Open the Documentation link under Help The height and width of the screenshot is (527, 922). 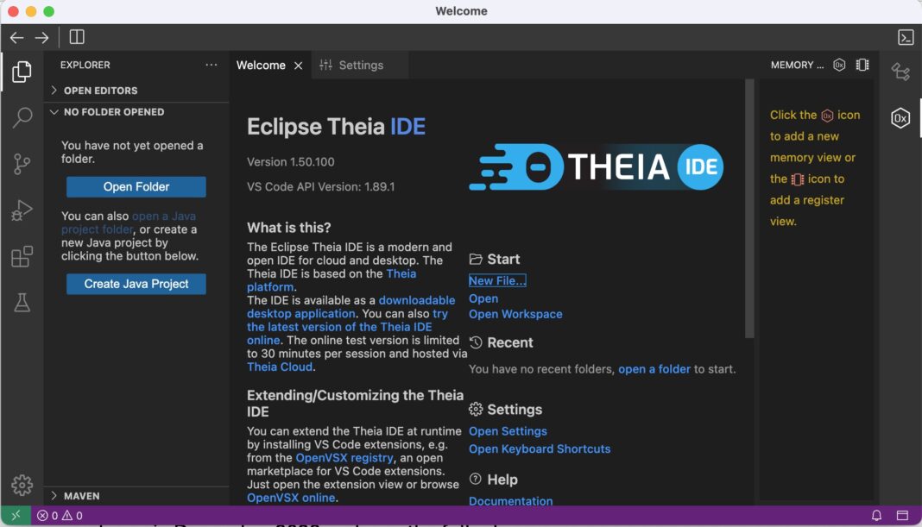point(510,501)
